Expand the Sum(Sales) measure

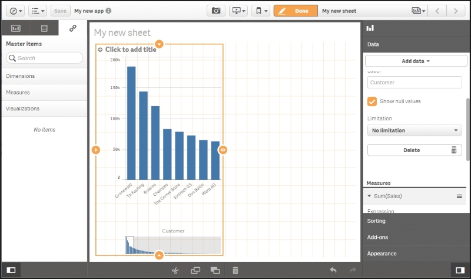tap(370, 196)
